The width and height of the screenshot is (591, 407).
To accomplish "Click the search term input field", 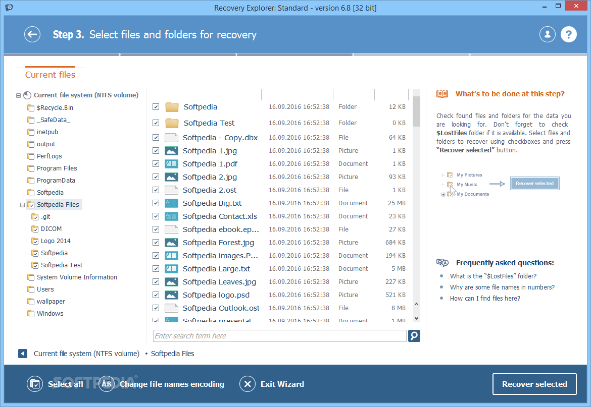I will (x=280, y=335).
